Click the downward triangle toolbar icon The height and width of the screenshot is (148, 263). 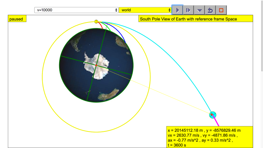pos(199,10)
